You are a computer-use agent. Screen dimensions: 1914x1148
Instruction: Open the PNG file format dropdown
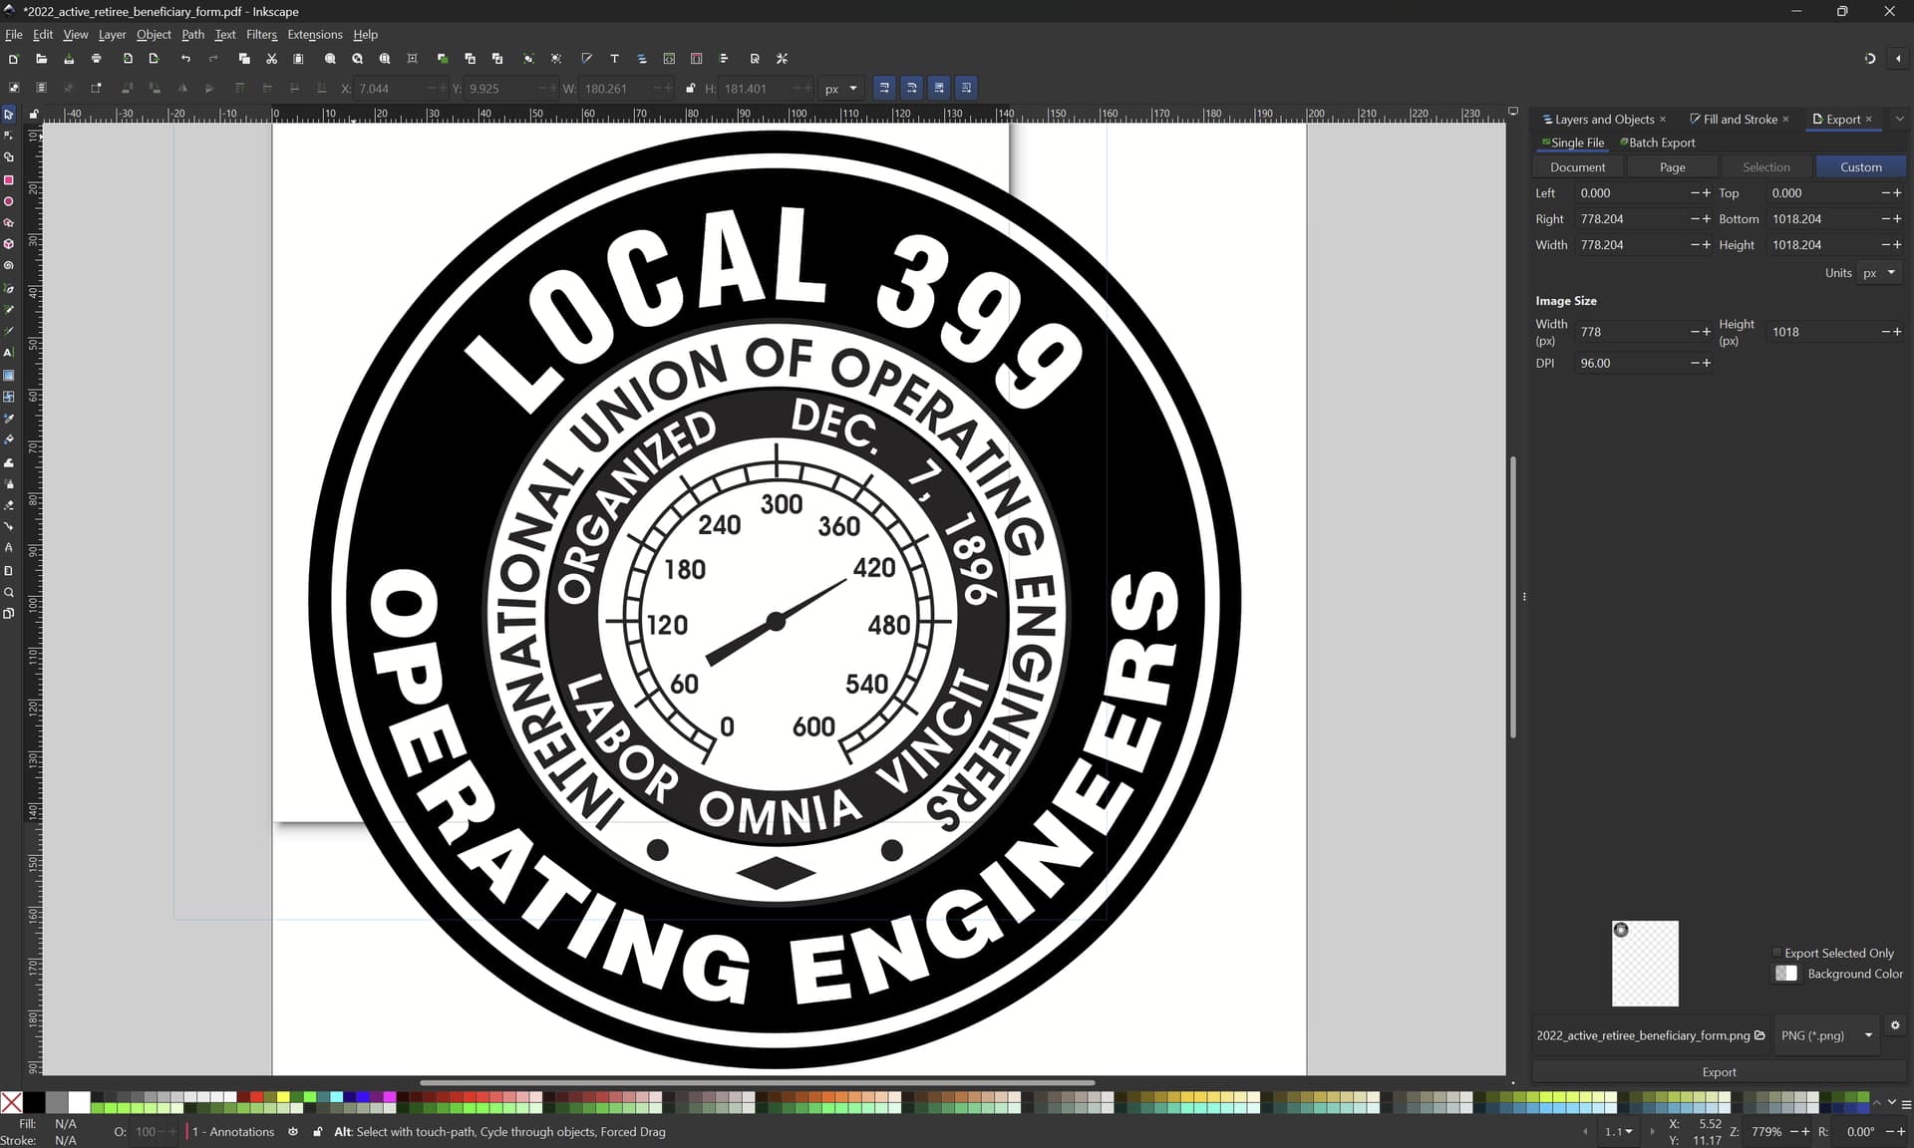1826,1035
